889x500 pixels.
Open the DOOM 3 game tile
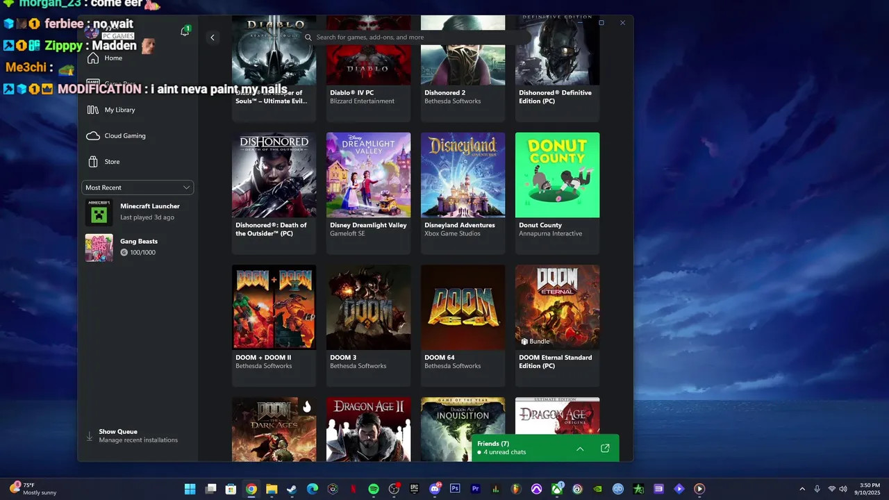pyautogui.click(x=368, y=326)
